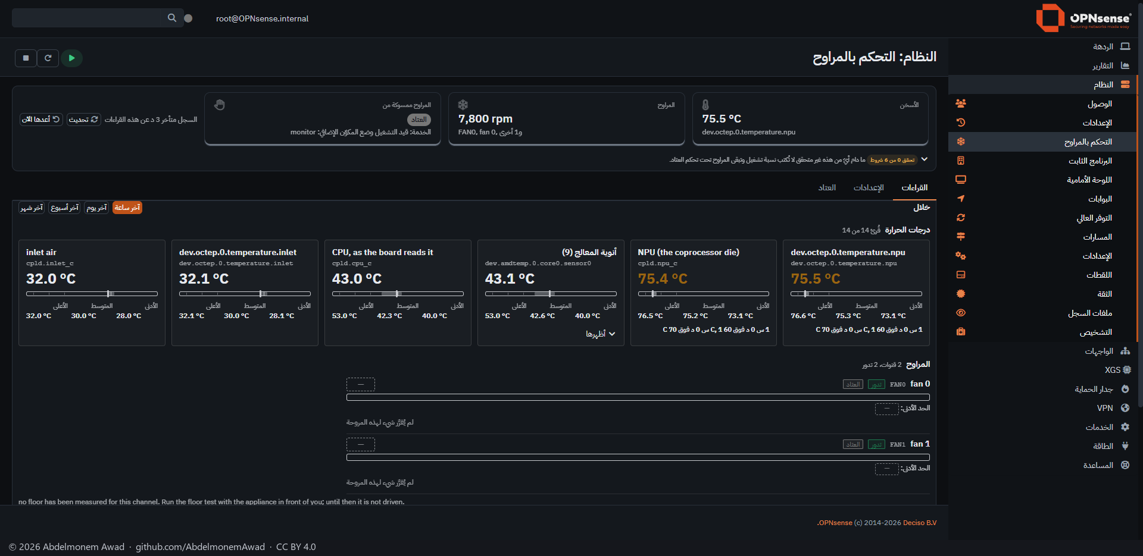Open الإعدادات entry with the gears icon
This screenshot has width=1143, height=556.
[1043, 256]
